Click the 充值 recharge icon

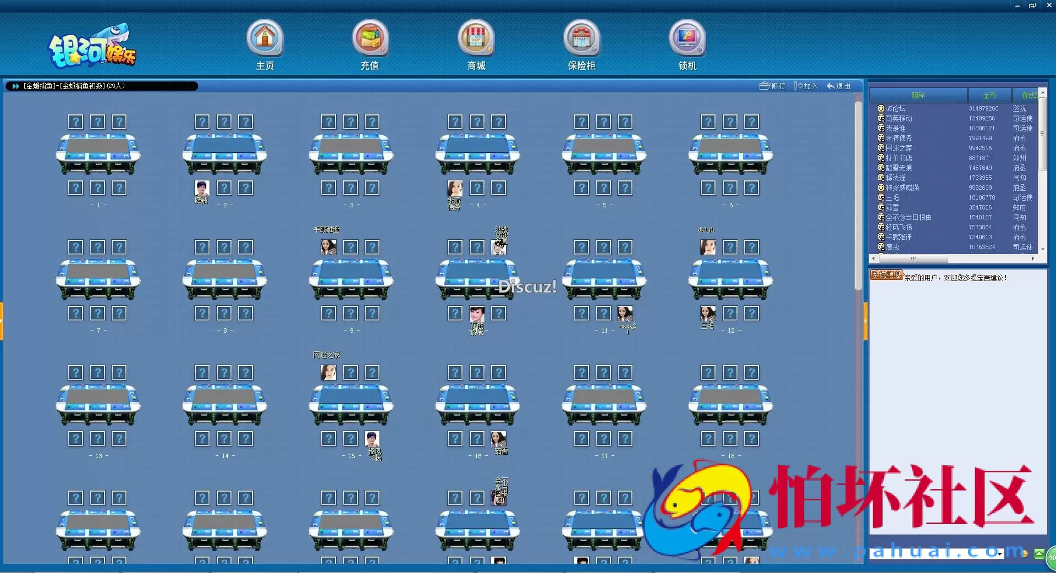(370, 38)
